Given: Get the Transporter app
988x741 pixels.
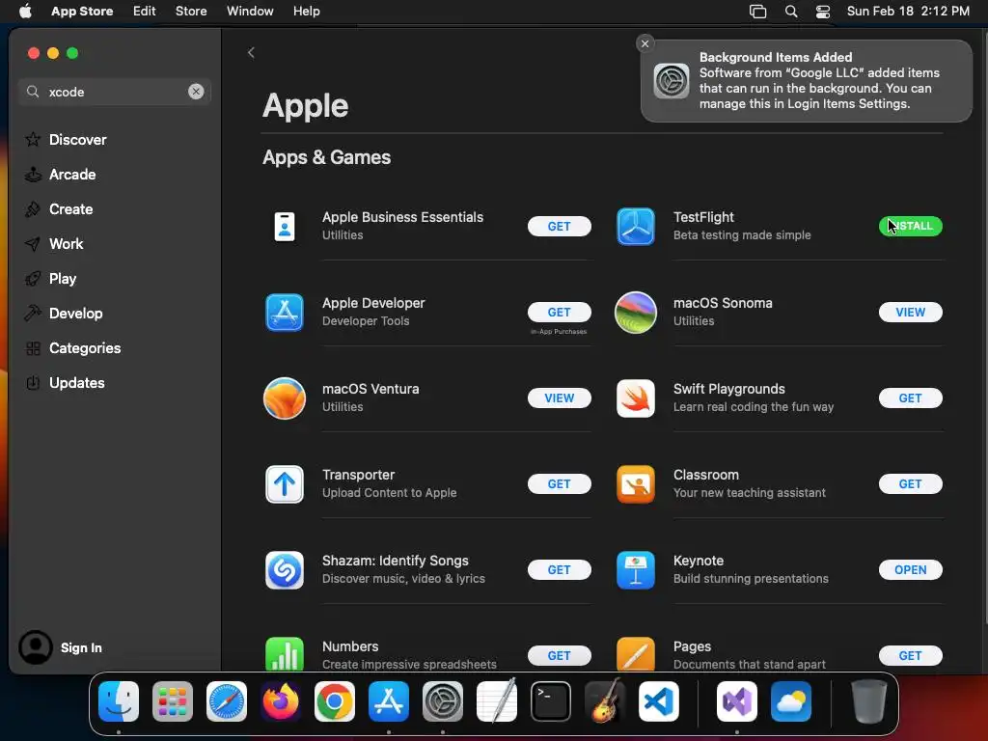Looking at the screenshot, I should click(x=559, y=484).
